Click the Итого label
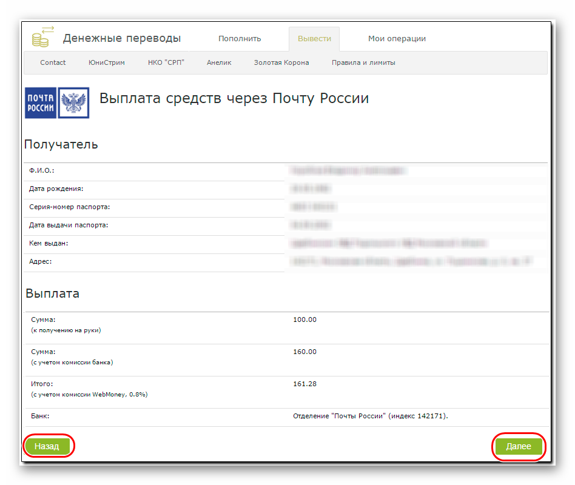Image resolution: width=575 pixels, height=485 pixels. [42, 384]
